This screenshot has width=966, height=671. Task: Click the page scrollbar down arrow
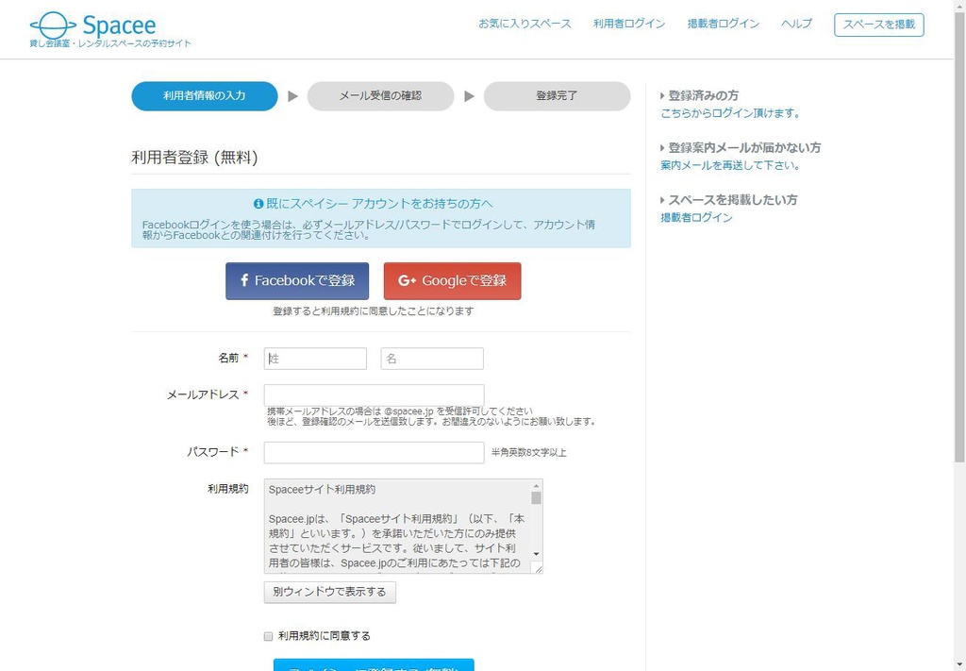(959, 664)
